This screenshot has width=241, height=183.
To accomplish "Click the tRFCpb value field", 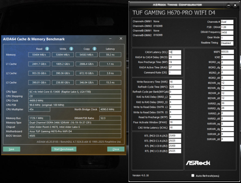I will (176, 92).
